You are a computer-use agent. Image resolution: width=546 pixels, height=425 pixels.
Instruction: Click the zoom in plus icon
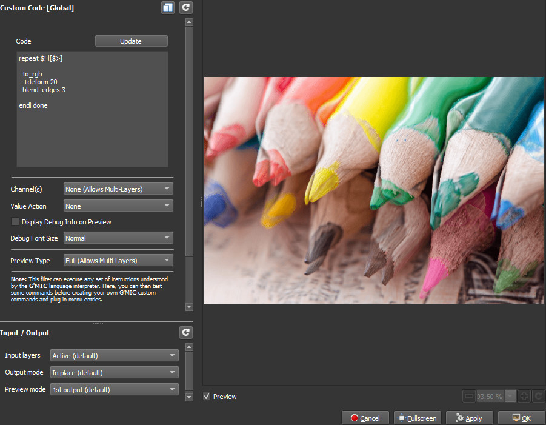[525, 397]
